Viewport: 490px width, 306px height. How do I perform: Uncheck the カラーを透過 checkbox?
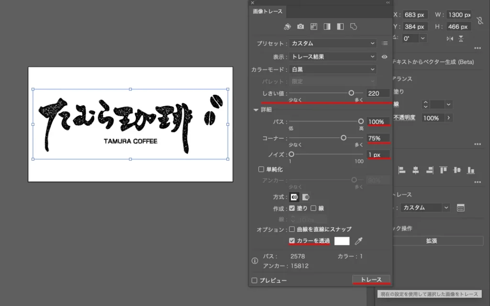(x=292, y=240)
